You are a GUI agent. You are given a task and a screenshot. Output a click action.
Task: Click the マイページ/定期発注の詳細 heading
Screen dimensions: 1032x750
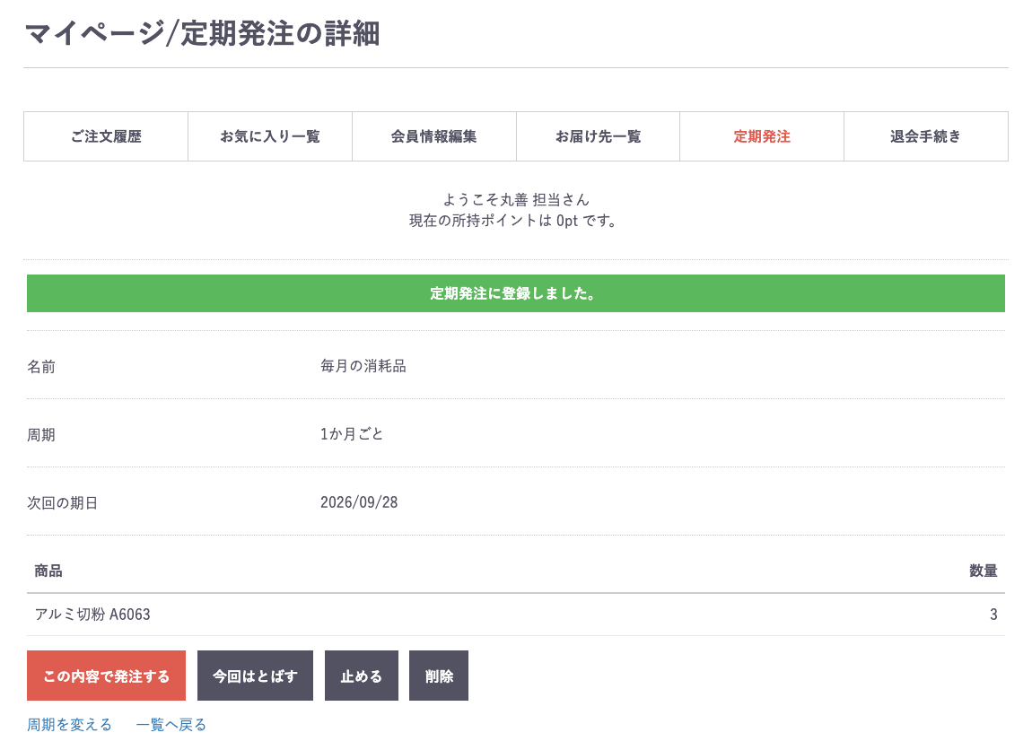(x=203, y=33)
